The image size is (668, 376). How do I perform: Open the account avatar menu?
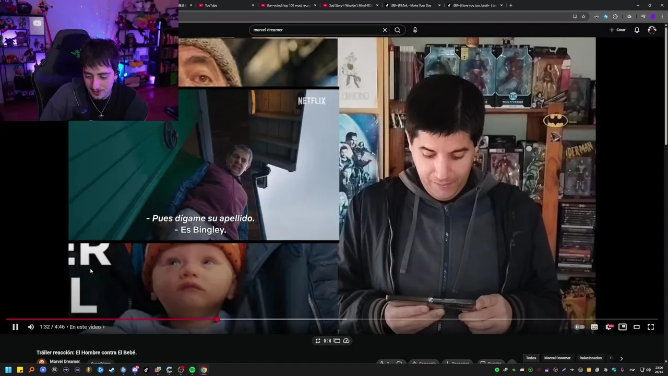652,30
